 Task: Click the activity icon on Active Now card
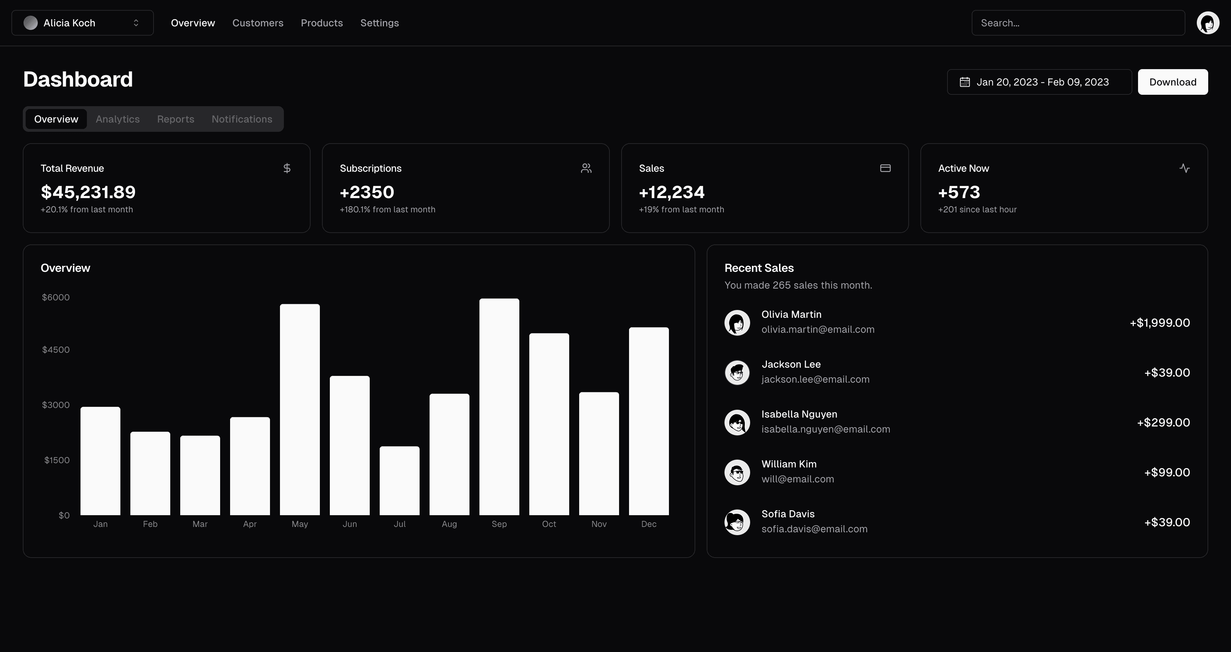[1185, 168]
